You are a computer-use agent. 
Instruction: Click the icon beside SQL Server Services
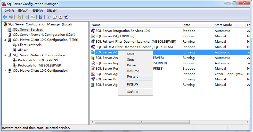coord(10,30)
